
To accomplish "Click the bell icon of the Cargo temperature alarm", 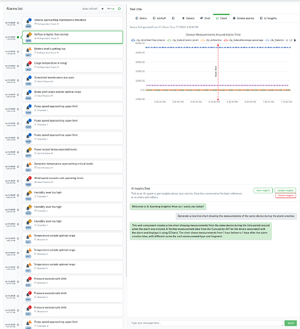I will pyautogui.click(x=28, y=64).
